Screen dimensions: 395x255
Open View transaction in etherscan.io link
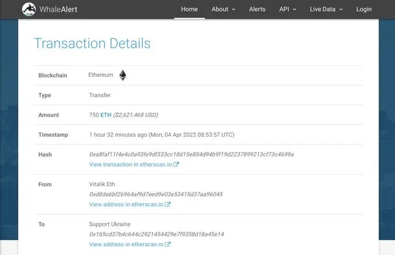coord(130,164)
